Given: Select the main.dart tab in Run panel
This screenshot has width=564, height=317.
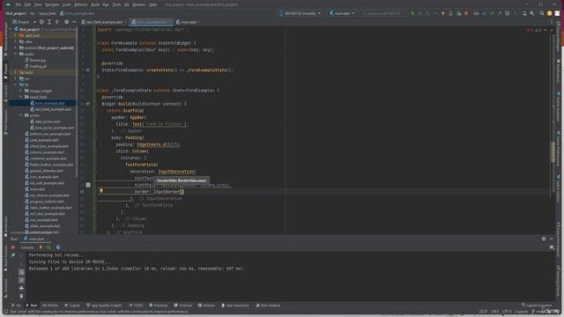Looking at the screenshot, I should (x=34, y=239).
